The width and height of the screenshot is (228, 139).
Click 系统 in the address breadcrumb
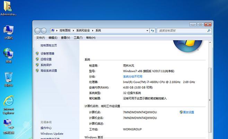coord(98,30)
